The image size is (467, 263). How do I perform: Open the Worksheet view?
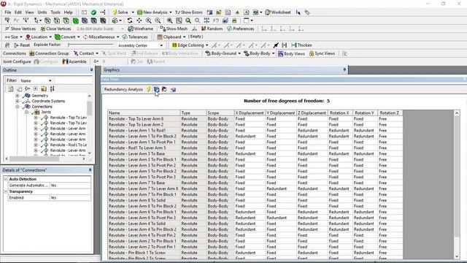click(x=278, y=12)
